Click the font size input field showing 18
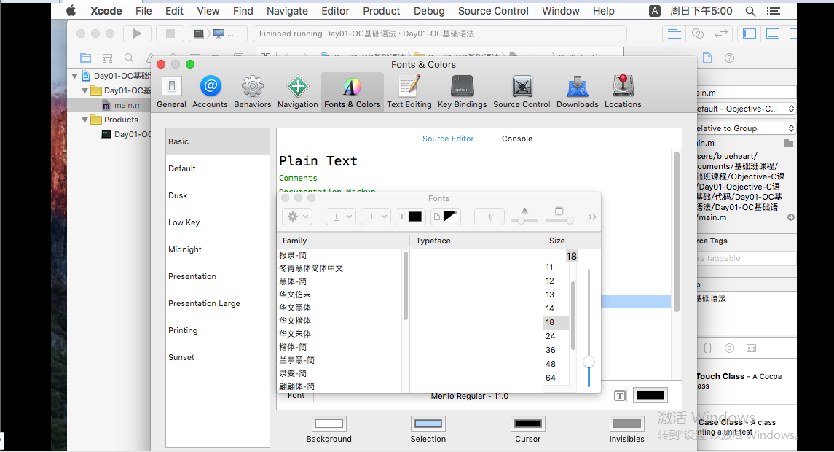834x452 pixels. [x=572, y=256]
